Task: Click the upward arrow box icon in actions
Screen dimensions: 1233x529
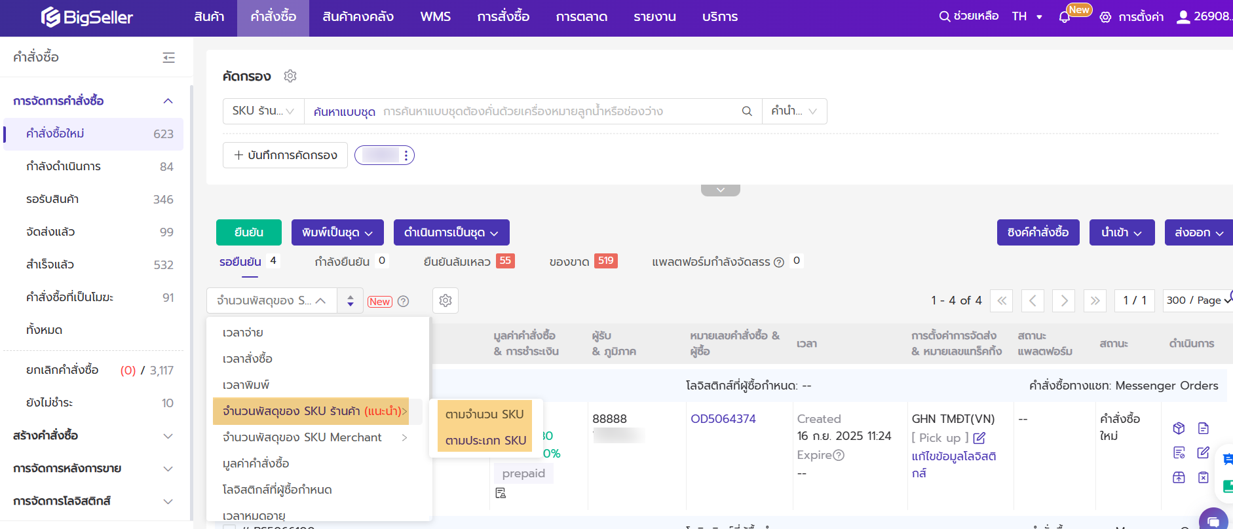Action: point(1179,477)
